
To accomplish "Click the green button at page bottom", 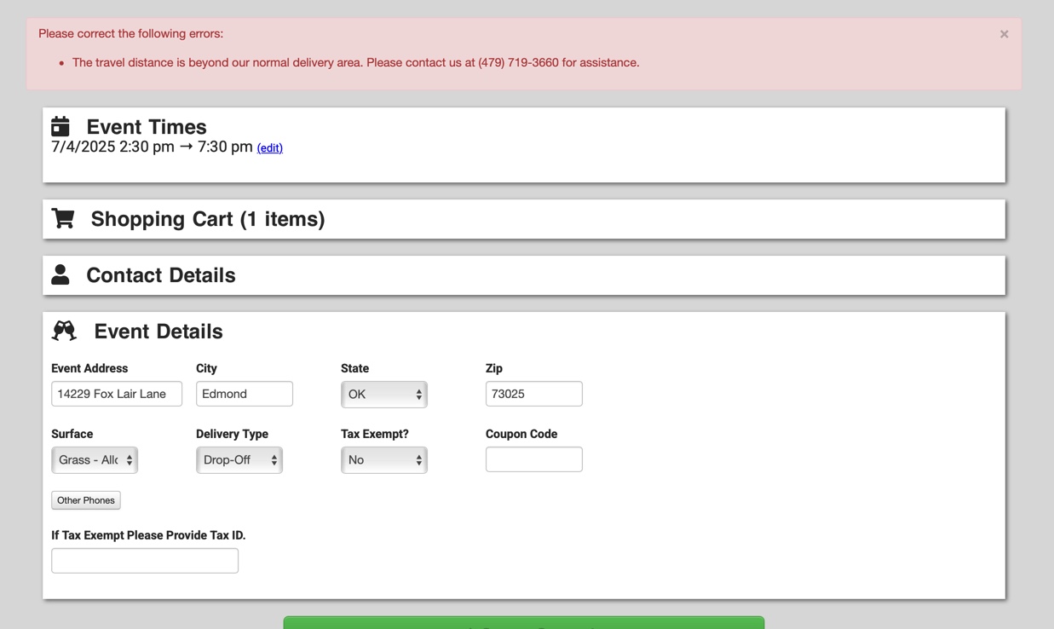I will [x=523, y=622].
